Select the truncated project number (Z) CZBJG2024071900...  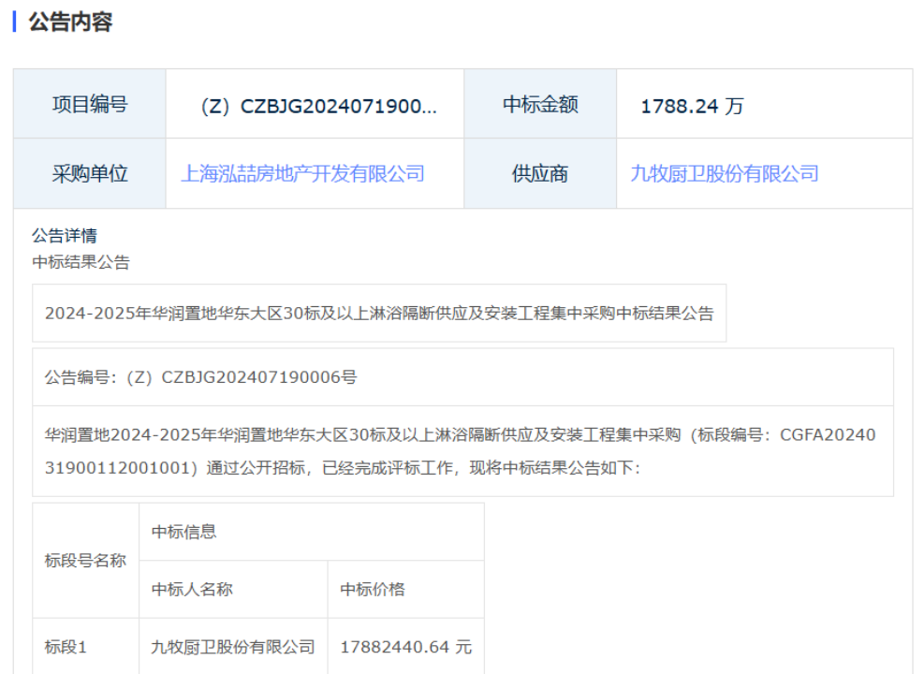click(319, 106)
